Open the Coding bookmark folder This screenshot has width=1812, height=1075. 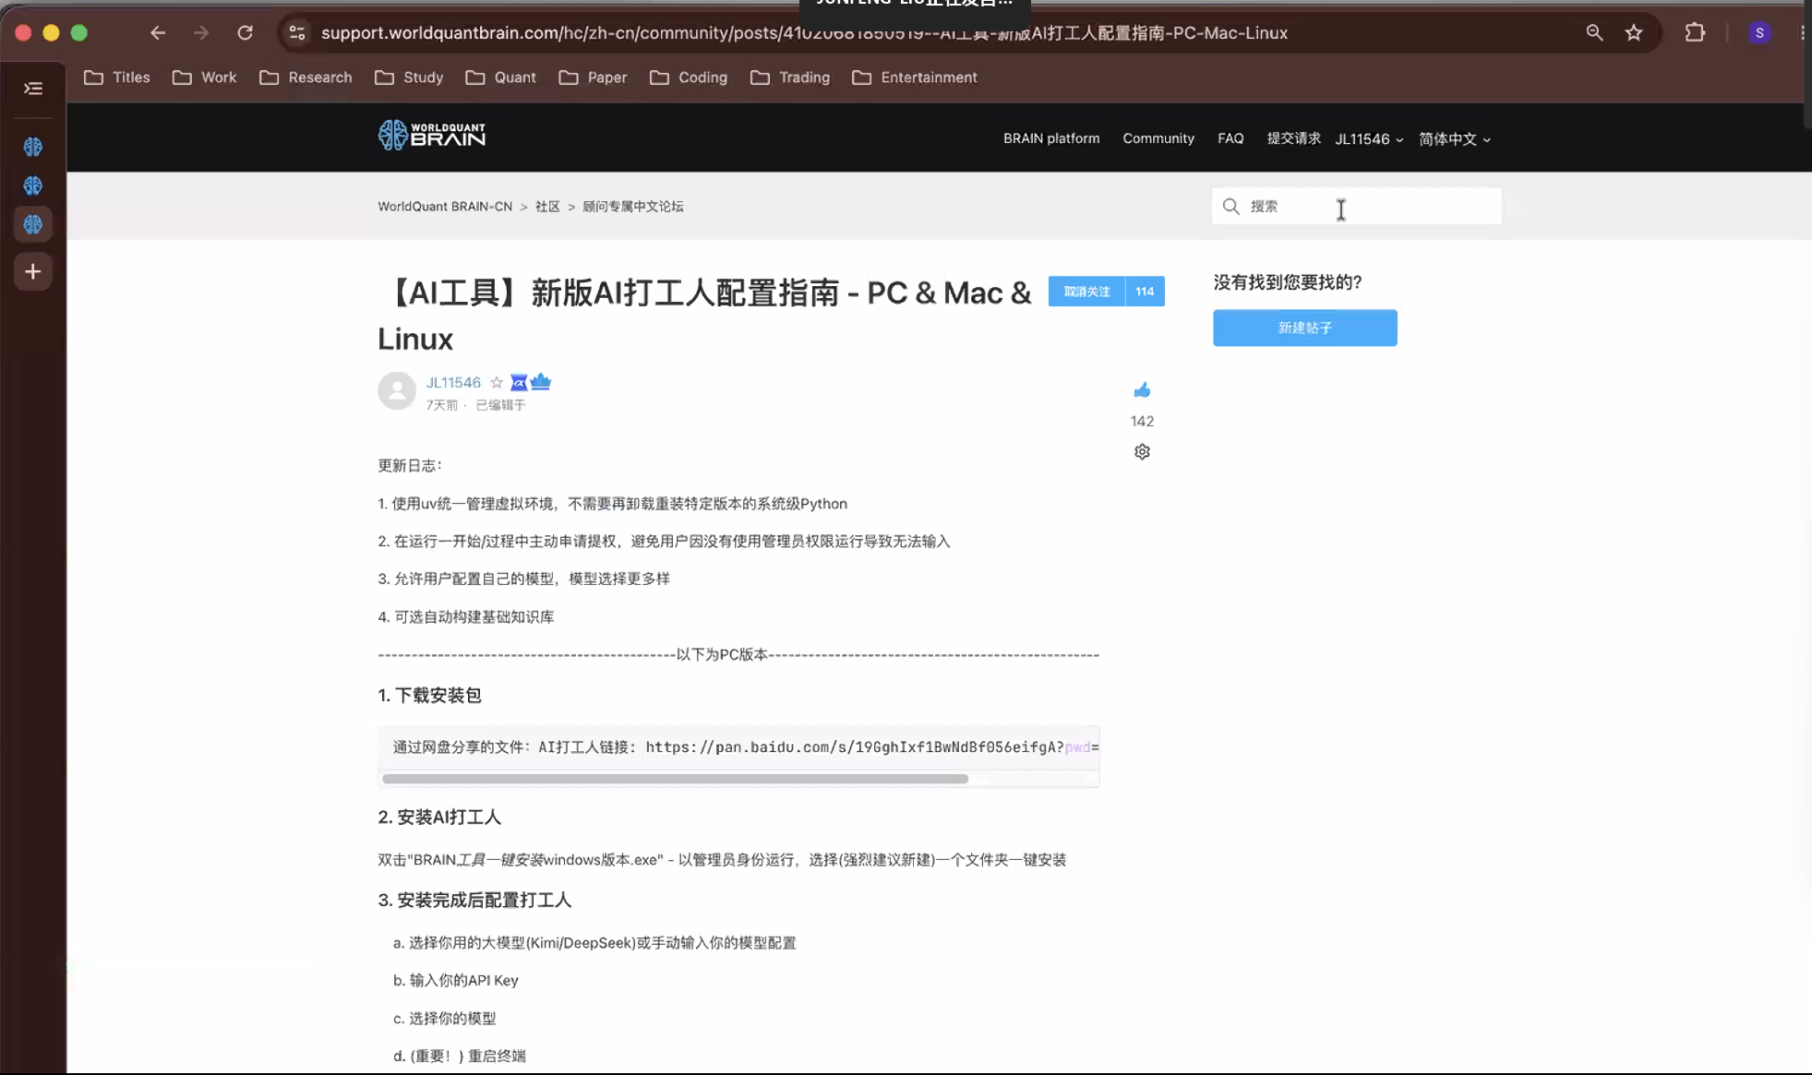[x=689, y=78]
